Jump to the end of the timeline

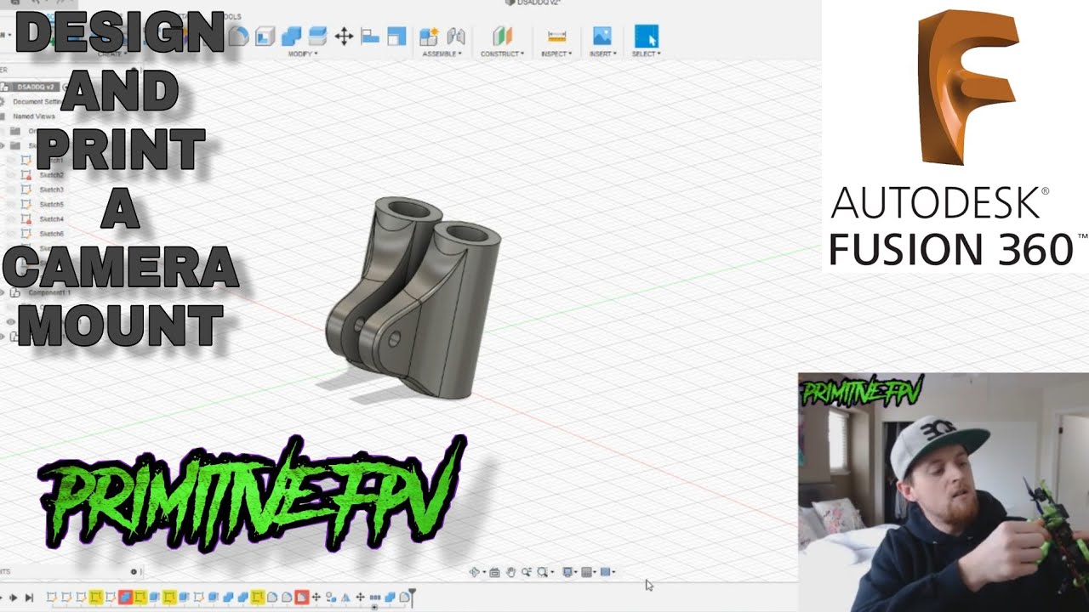[x=29, y=598]
